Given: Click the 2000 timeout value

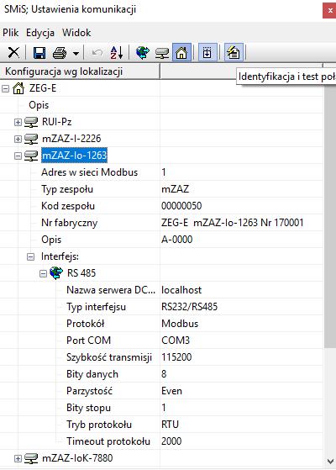Looking at the screenshot, I should click(x=171, y=441).
